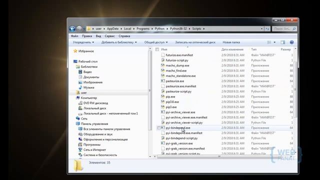This screenshot has height=180, width=320.
Task: Expand the breadcrumb arrow after AppData
Action: tap(121, 29)
